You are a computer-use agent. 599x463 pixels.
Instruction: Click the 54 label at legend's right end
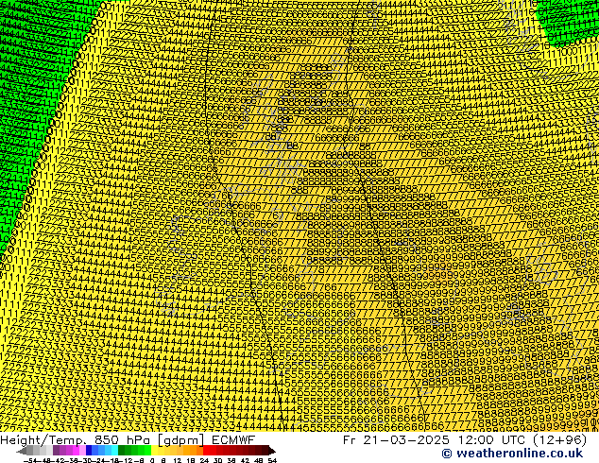271,460
